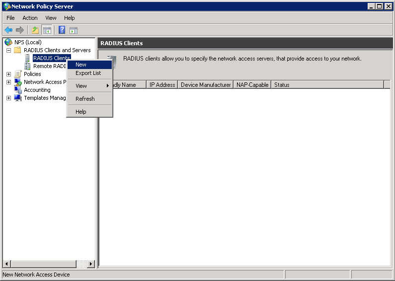This screenshot has height=281, width=395.
Task: Click tree pane scrollbar left arrow
Action: (x=7, y=264)
